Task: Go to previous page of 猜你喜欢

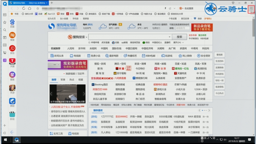Action: click(199, 110)
